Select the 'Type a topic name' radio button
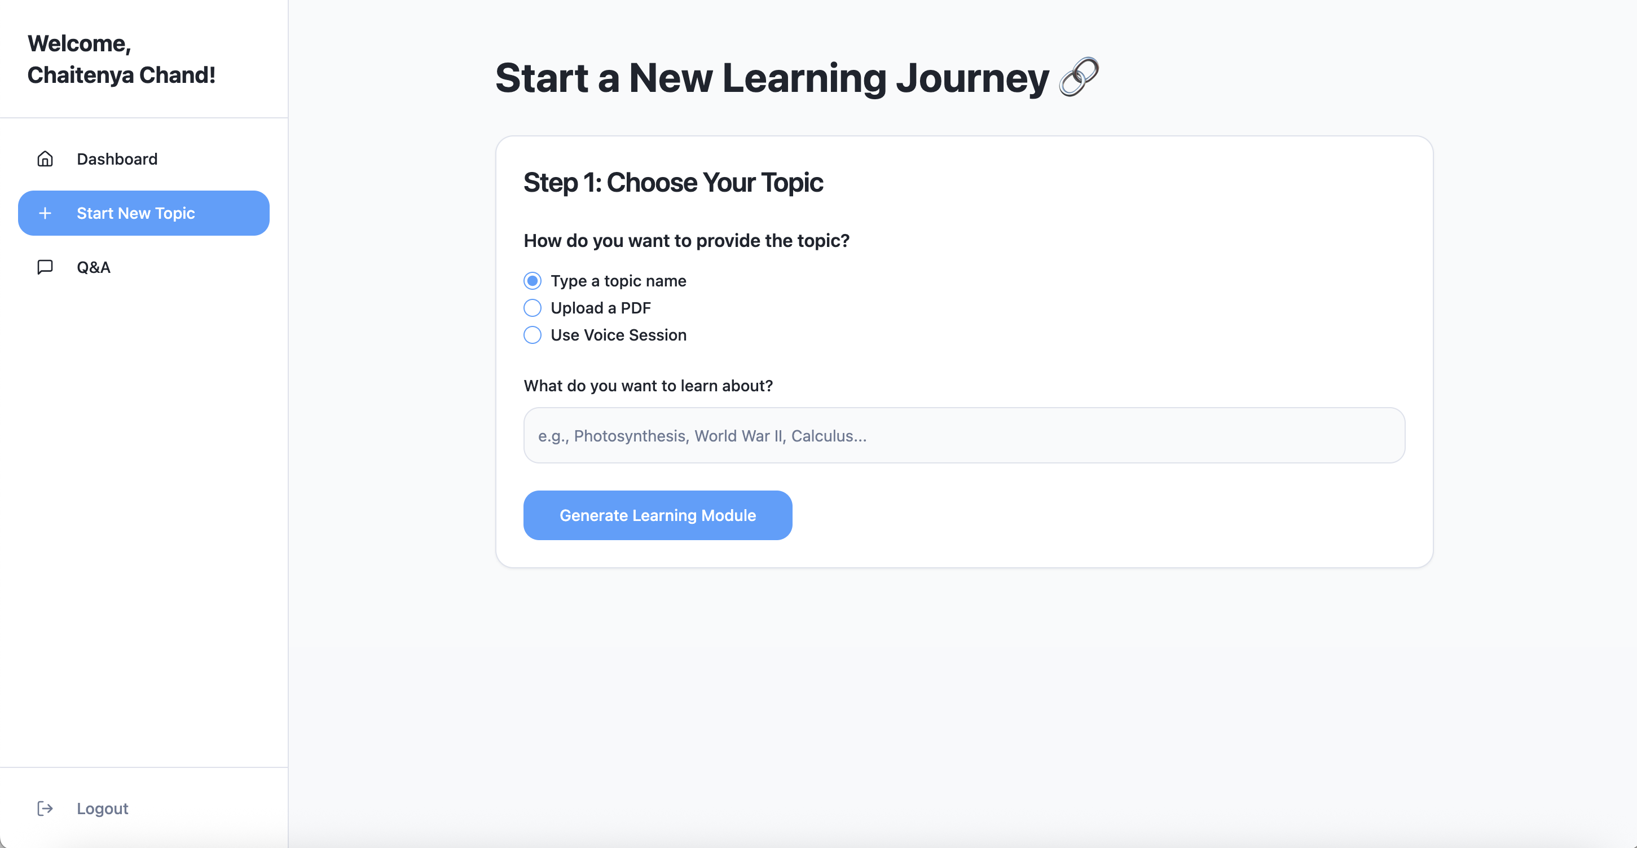The image size is (1637, 848). tap(533, 281)
